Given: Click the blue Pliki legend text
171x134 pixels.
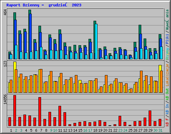Looking at the screenshot, I should (167, 39).
